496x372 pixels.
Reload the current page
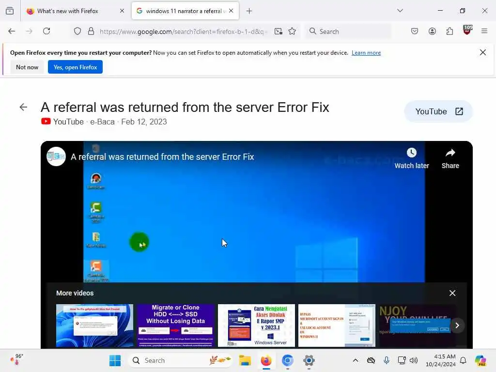click(46, 31)
